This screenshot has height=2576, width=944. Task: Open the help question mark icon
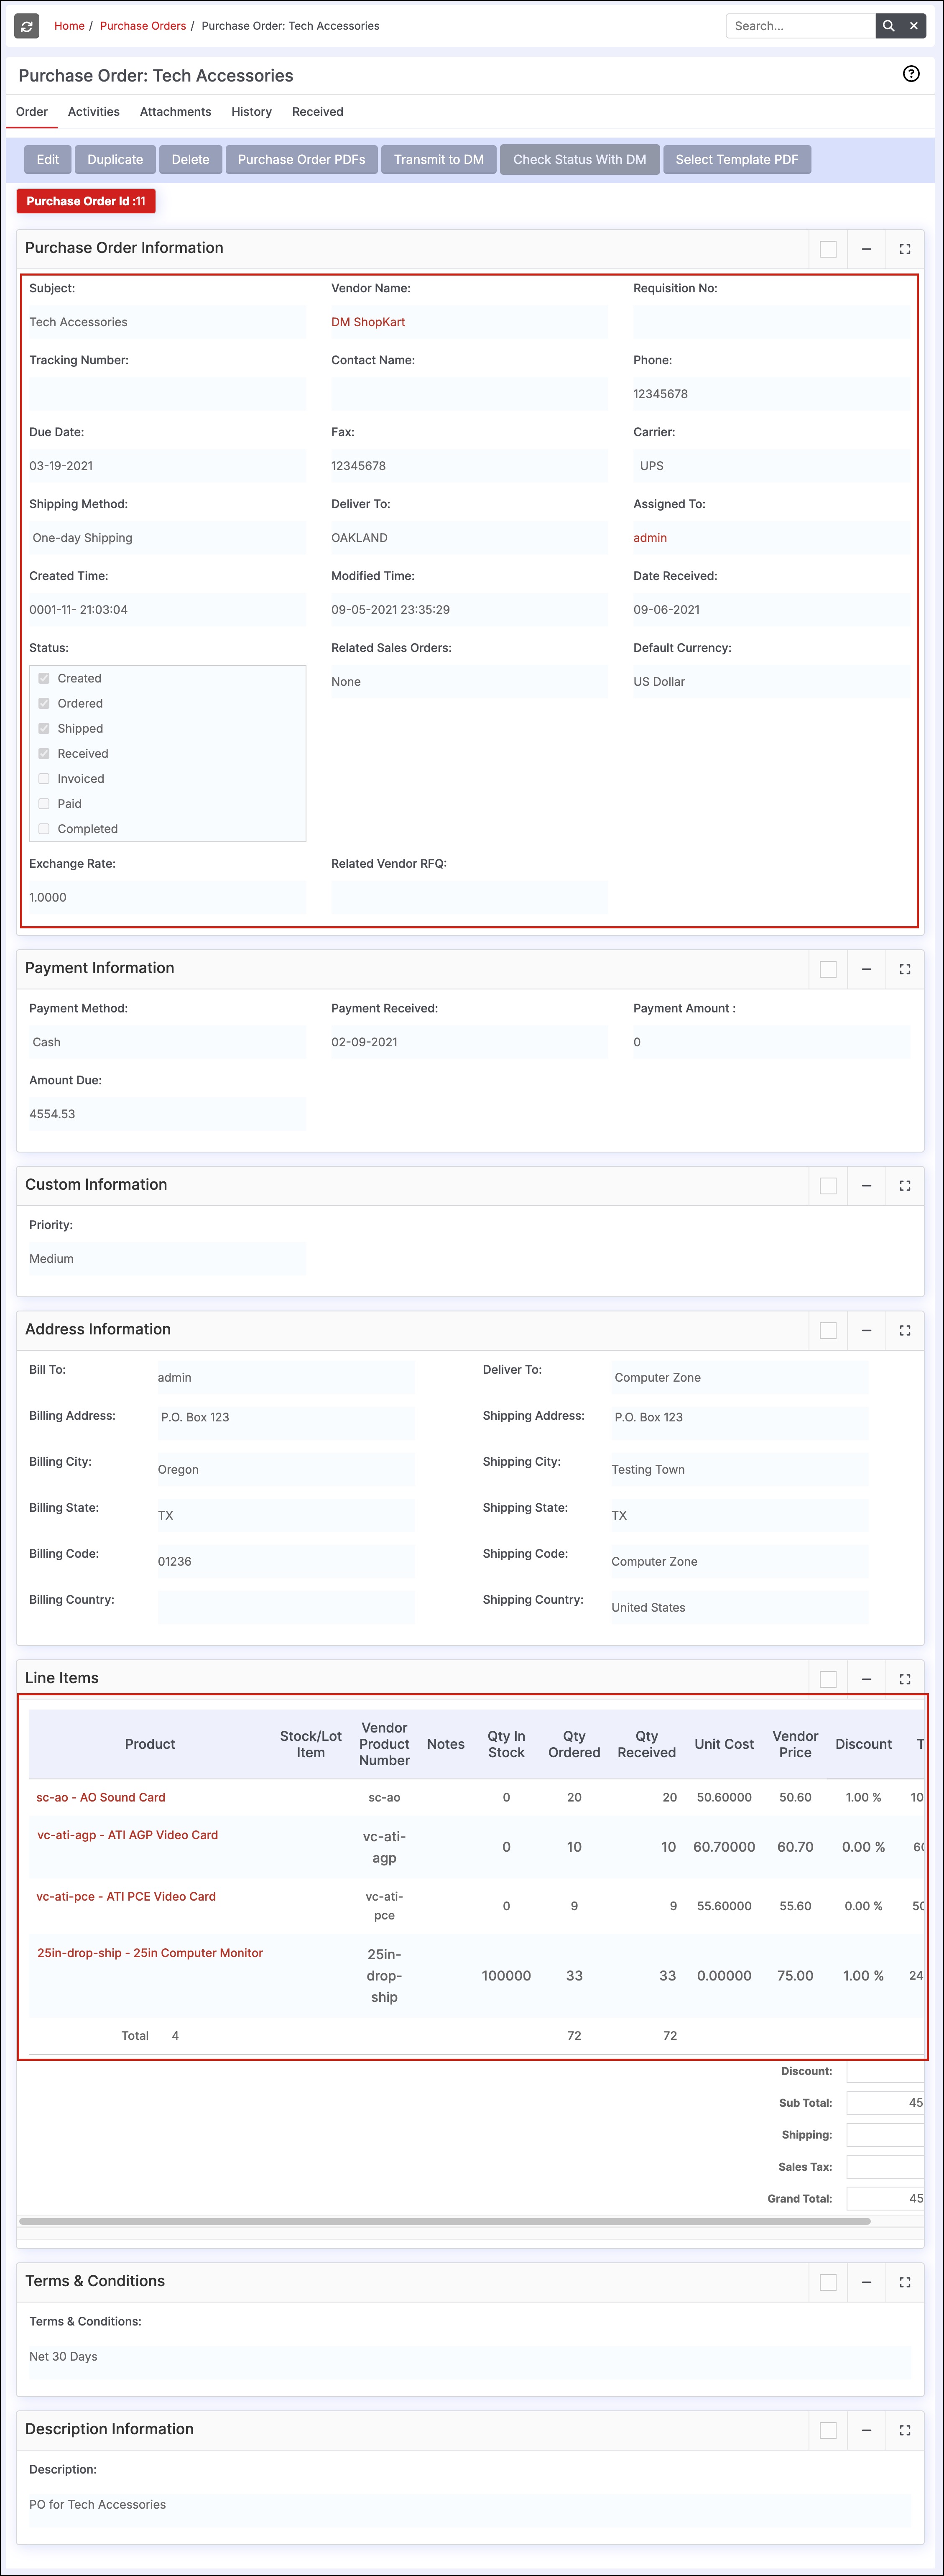coord(910,74)
